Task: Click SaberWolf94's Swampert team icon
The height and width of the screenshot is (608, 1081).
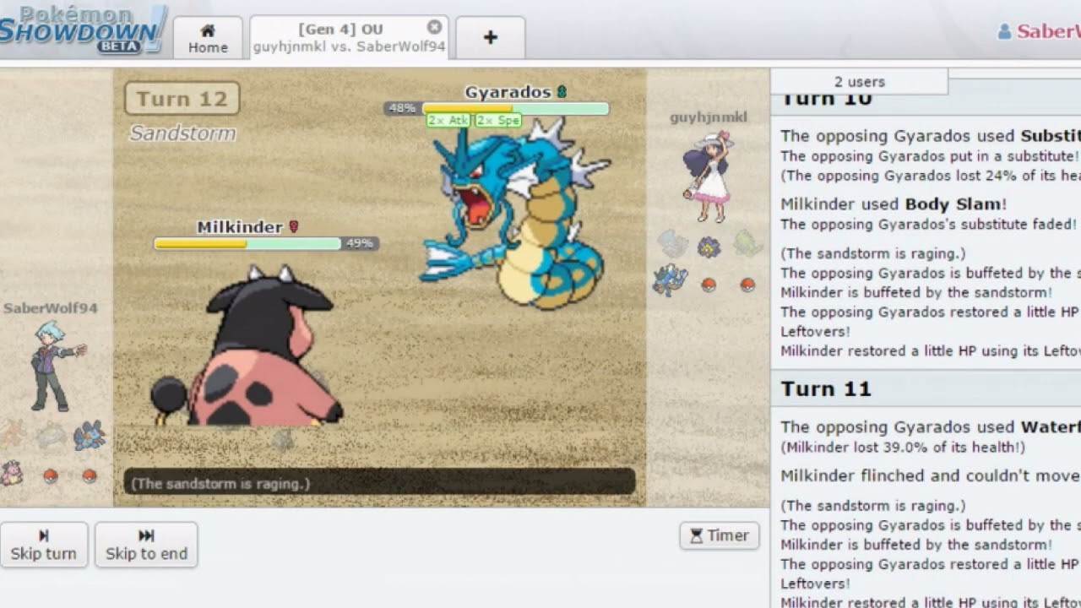Action: [89, 436]
